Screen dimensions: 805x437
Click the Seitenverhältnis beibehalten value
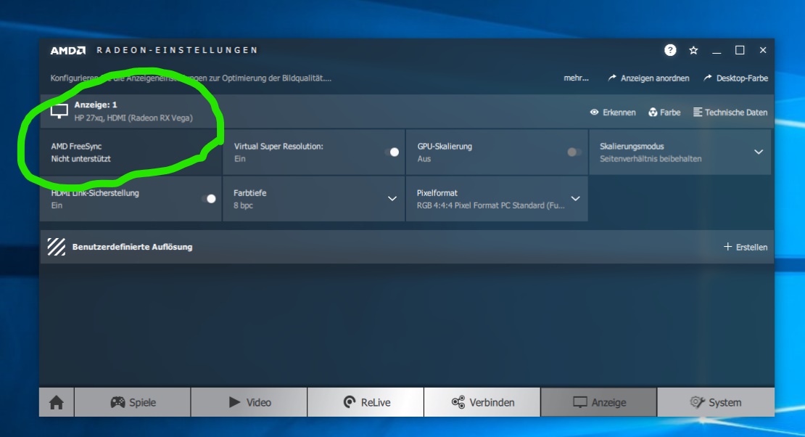(651, 159)
